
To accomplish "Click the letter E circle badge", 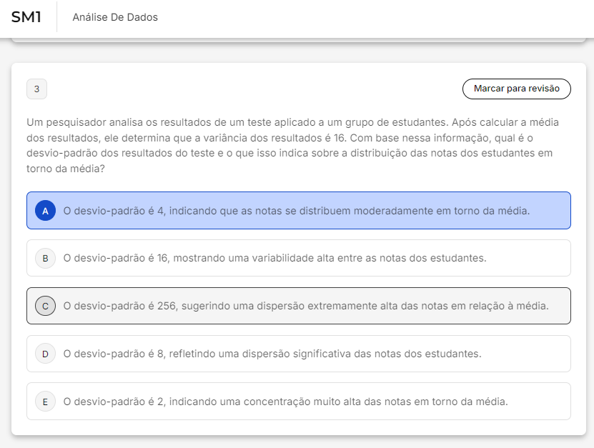I will pos(45,402).
